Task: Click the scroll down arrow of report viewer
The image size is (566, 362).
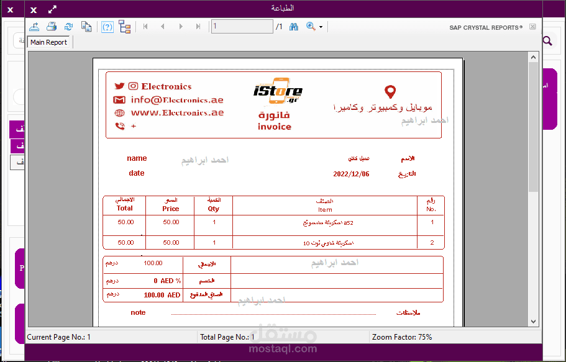Action: 533,321
